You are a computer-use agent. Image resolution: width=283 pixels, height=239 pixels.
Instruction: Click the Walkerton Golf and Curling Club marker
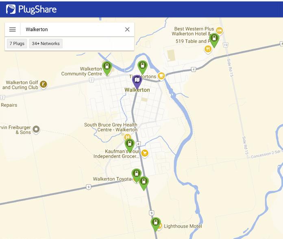[44, 84]
